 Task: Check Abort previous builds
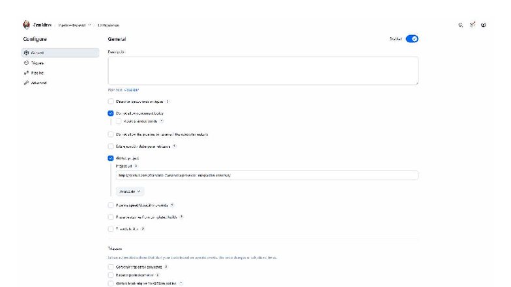[119, 121]
